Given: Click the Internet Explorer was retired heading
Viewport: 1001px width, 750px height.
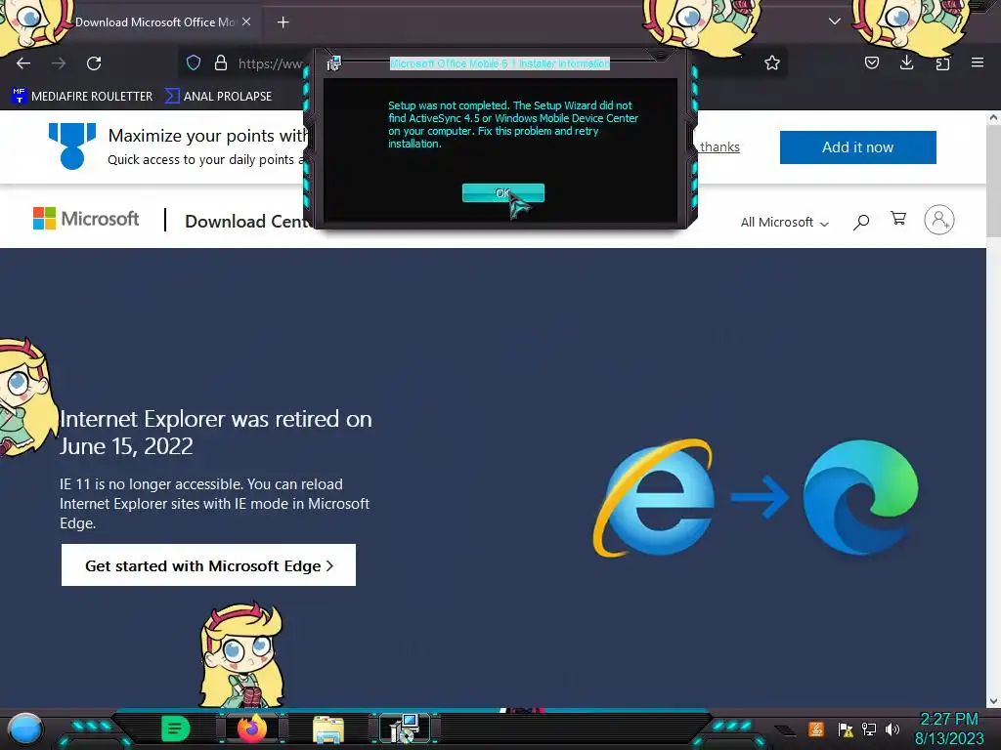Looking at the screenshot, I should coord(216,433).
